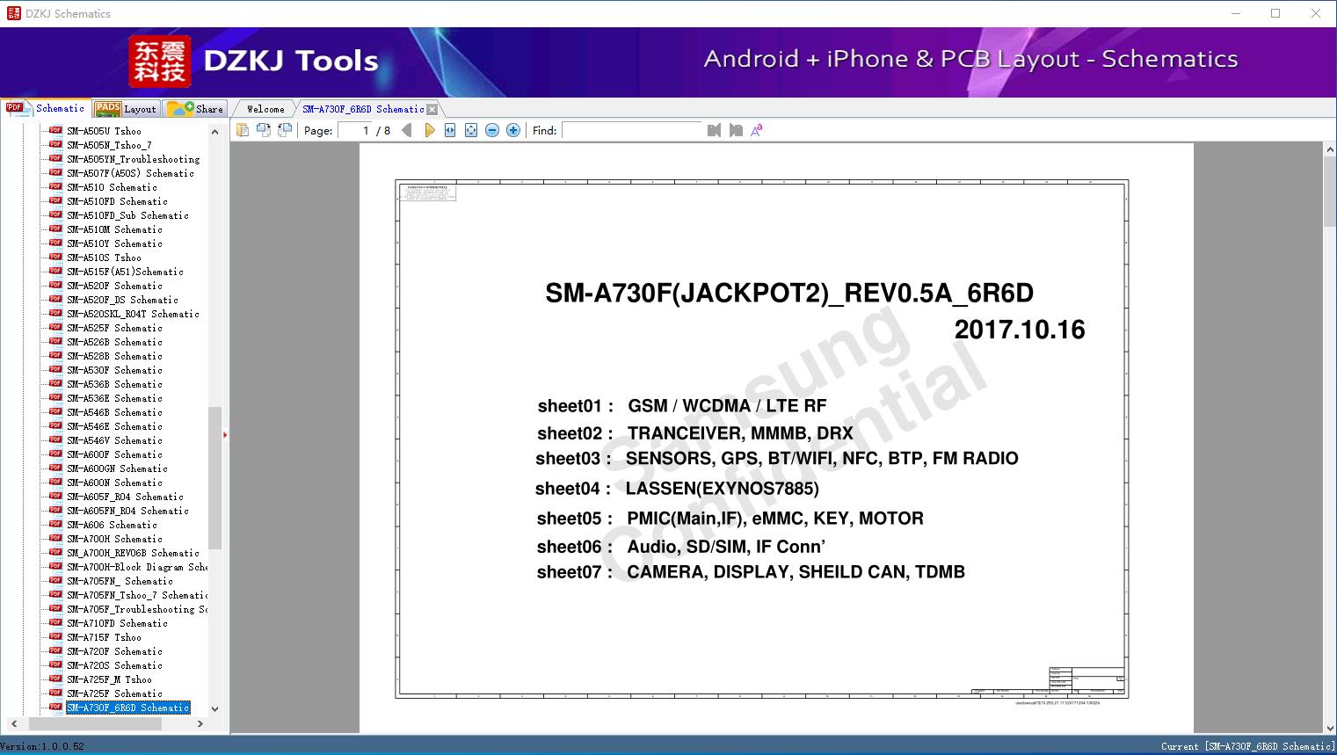
Task: Click the PDF icon beside SM-A546V Schematic
Action: (55, 440)
